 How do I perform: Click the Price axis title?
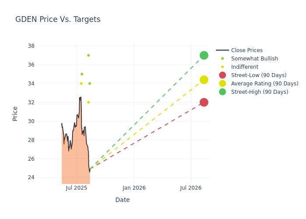tap(15, 113)
